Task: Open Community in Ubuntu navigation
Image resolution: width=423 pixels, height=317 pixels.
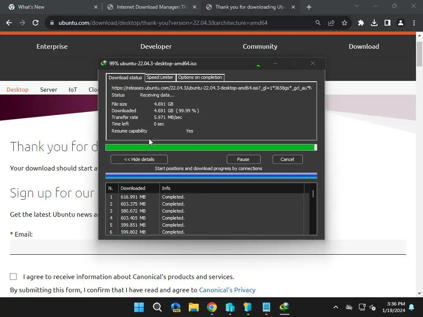Action: coord(260,47)
